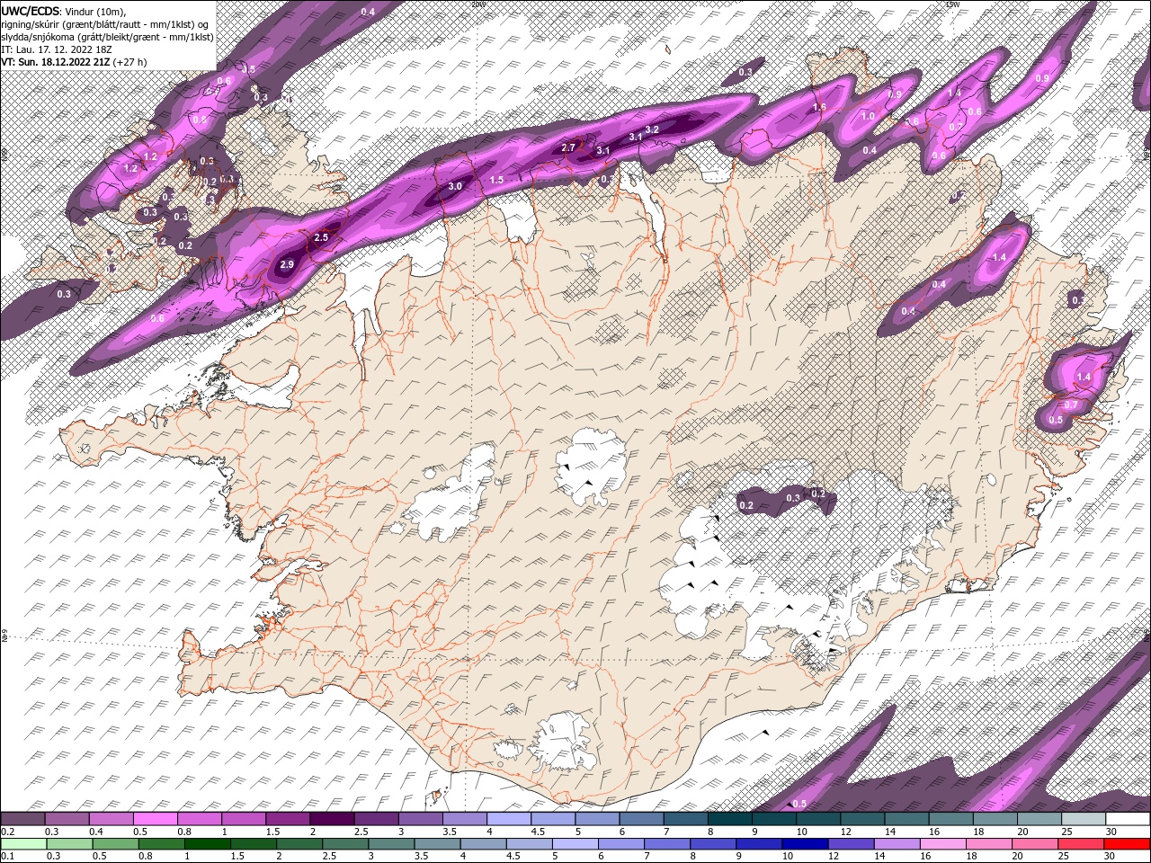Viewport: 1151px width, 863px height.
Task: Select the red swatch at 30 in the rain legend
Action: [1126, 844]
